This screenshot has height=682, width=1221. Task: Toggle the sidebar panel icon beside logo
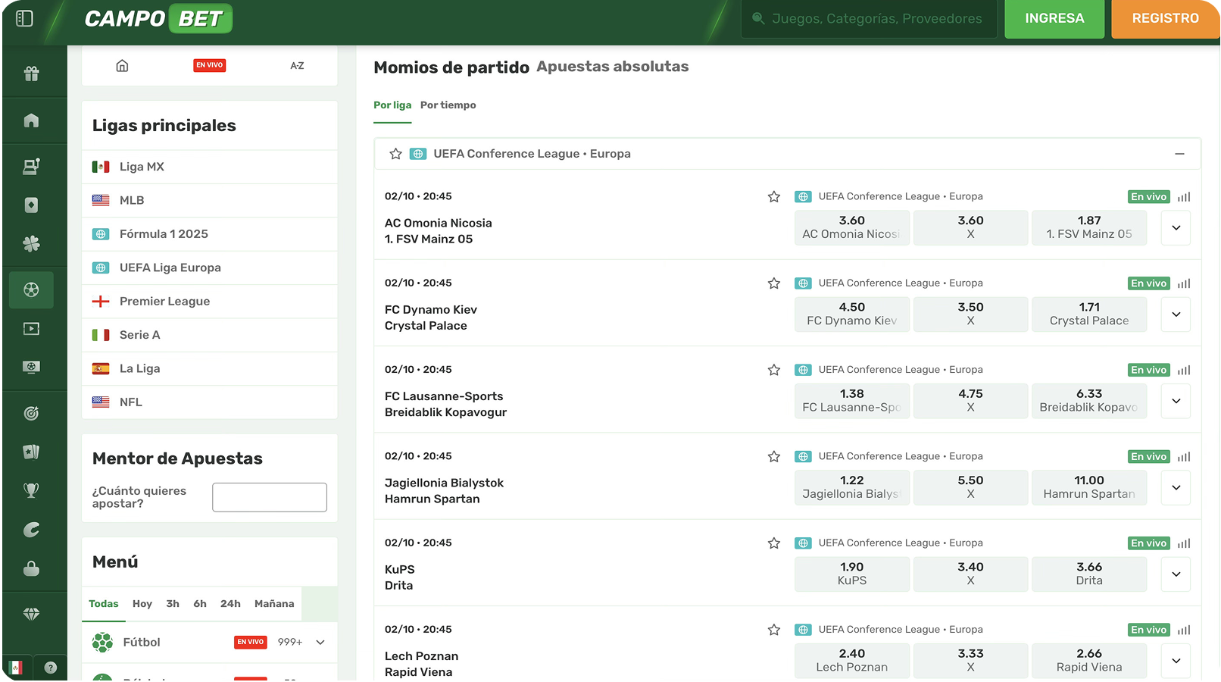pos(24,18)
